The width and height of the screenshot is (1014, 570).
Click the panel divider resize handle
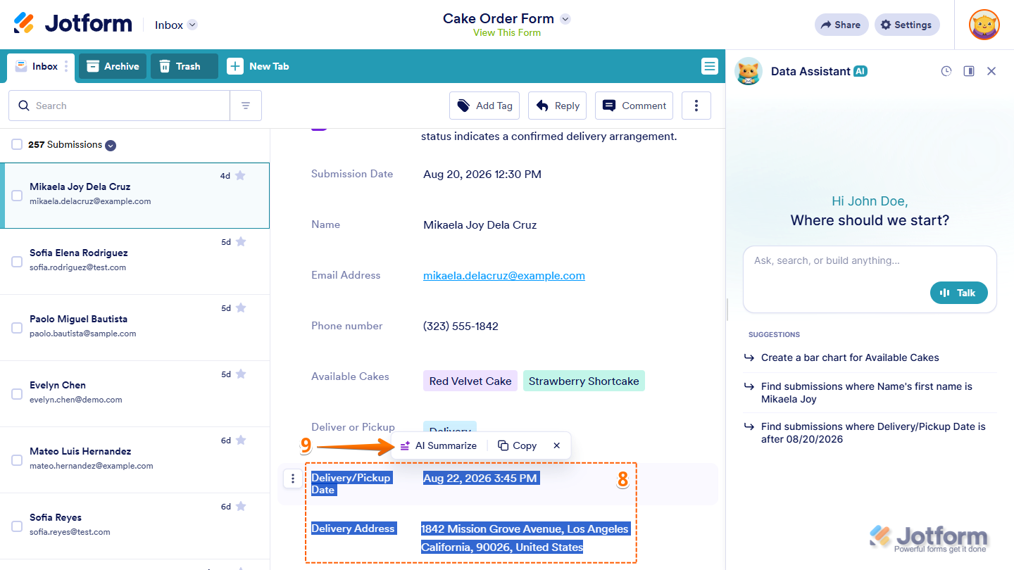click(726, 309)
